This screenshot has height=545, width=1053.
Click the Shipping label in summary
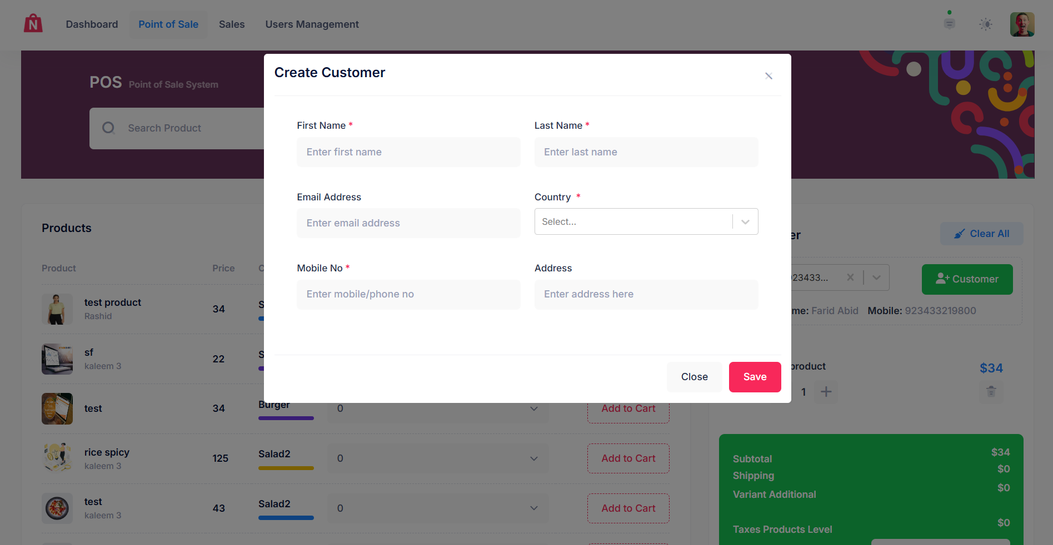pyautogui.click(x=753, y=476)
